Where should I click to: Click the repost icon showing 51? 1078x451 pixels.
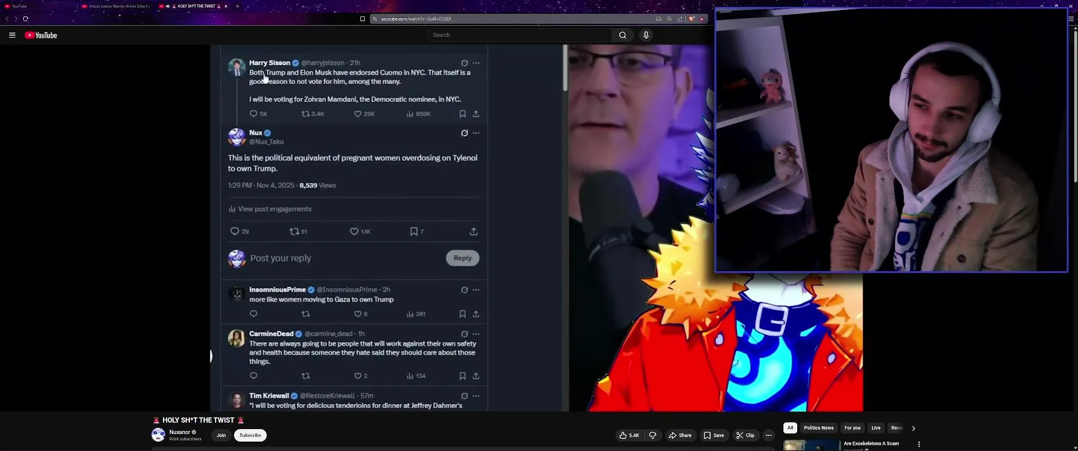[294, 232]
